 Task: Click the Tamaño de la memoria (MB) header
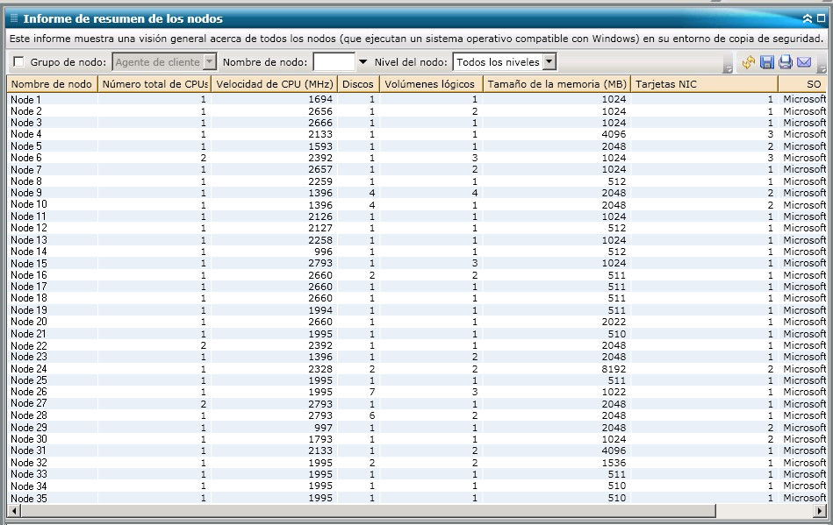coord(557,84)
